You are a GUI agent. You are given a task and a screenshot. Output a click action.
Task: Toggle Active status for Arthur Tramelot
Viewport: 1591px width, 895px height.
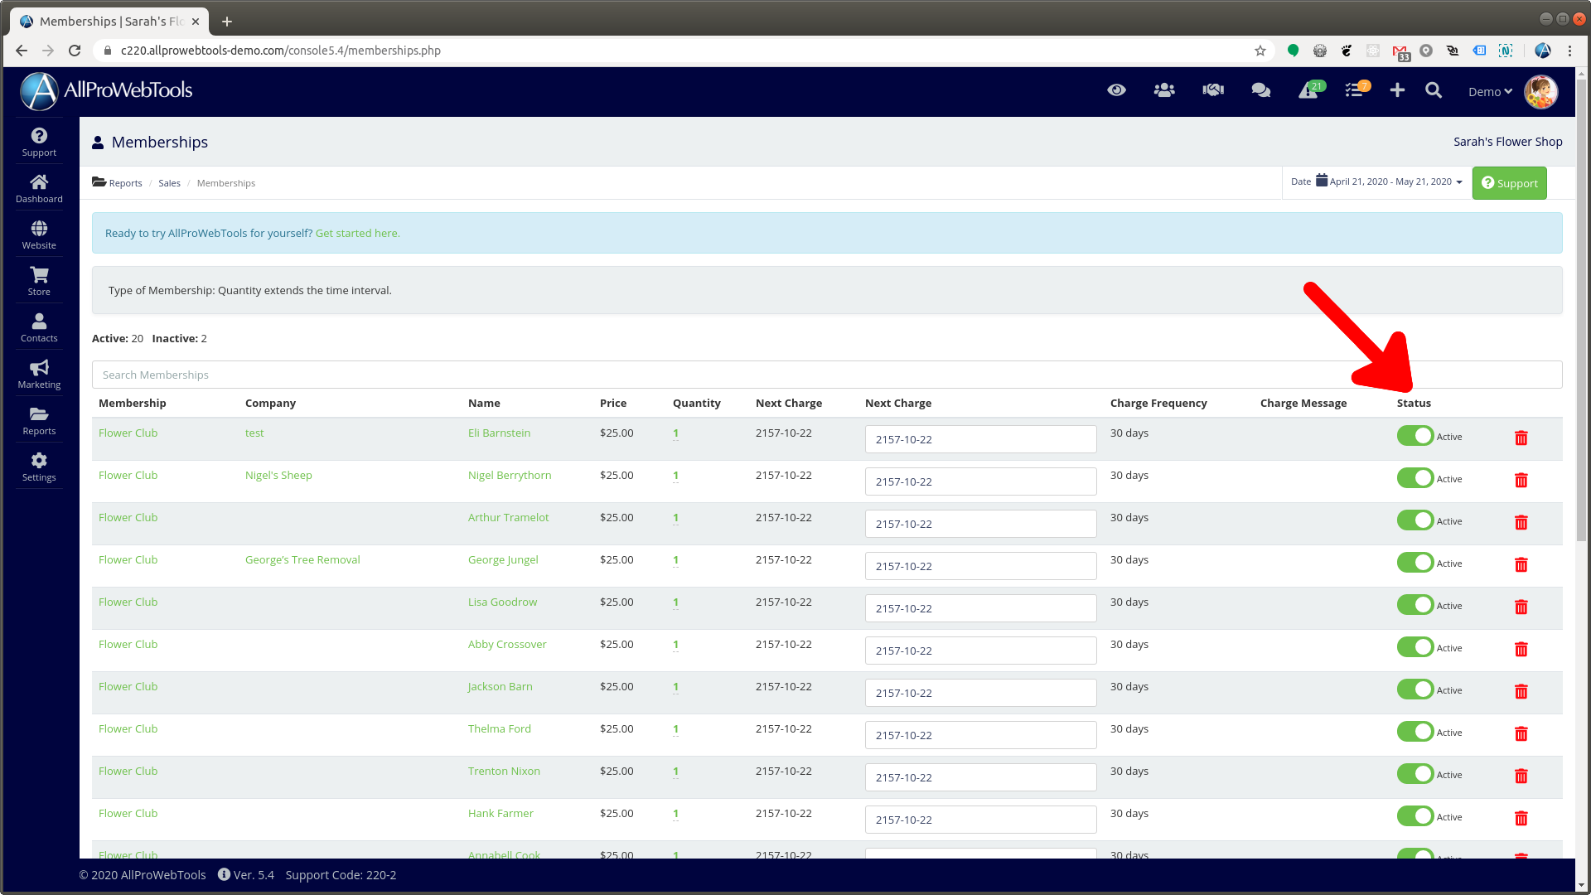1414,520
